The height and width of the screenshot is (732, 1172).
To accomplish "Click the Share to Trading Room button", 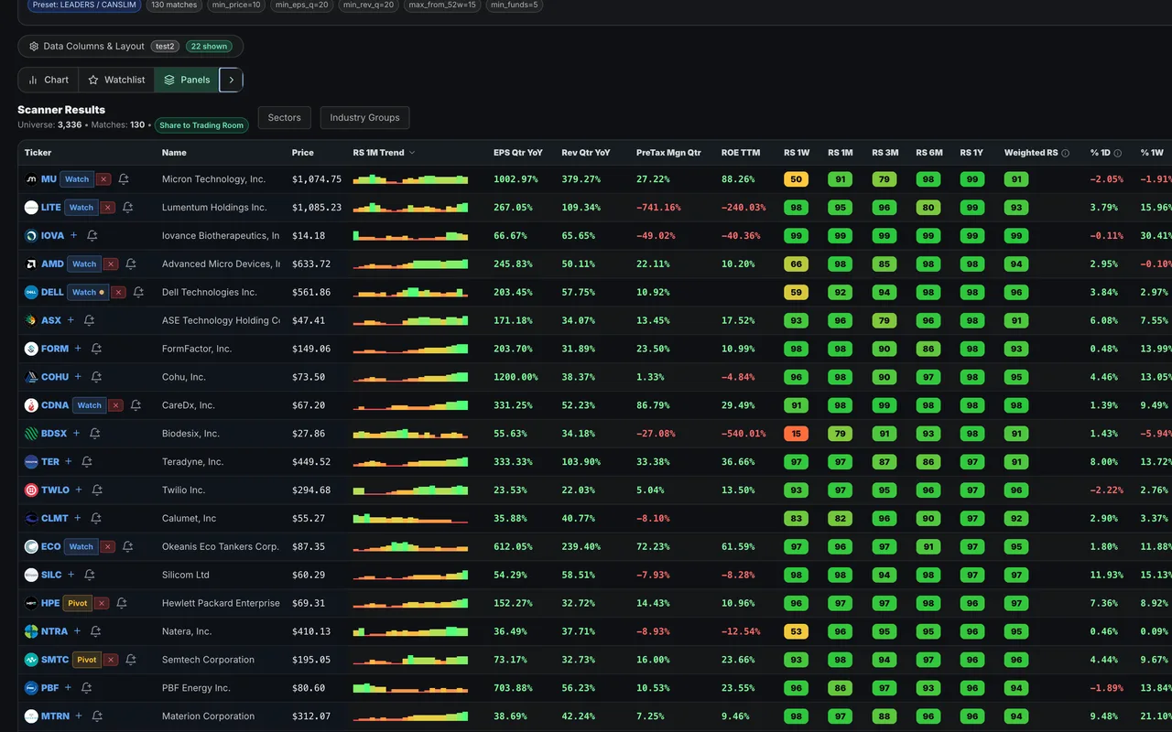I will coord(201,125).
